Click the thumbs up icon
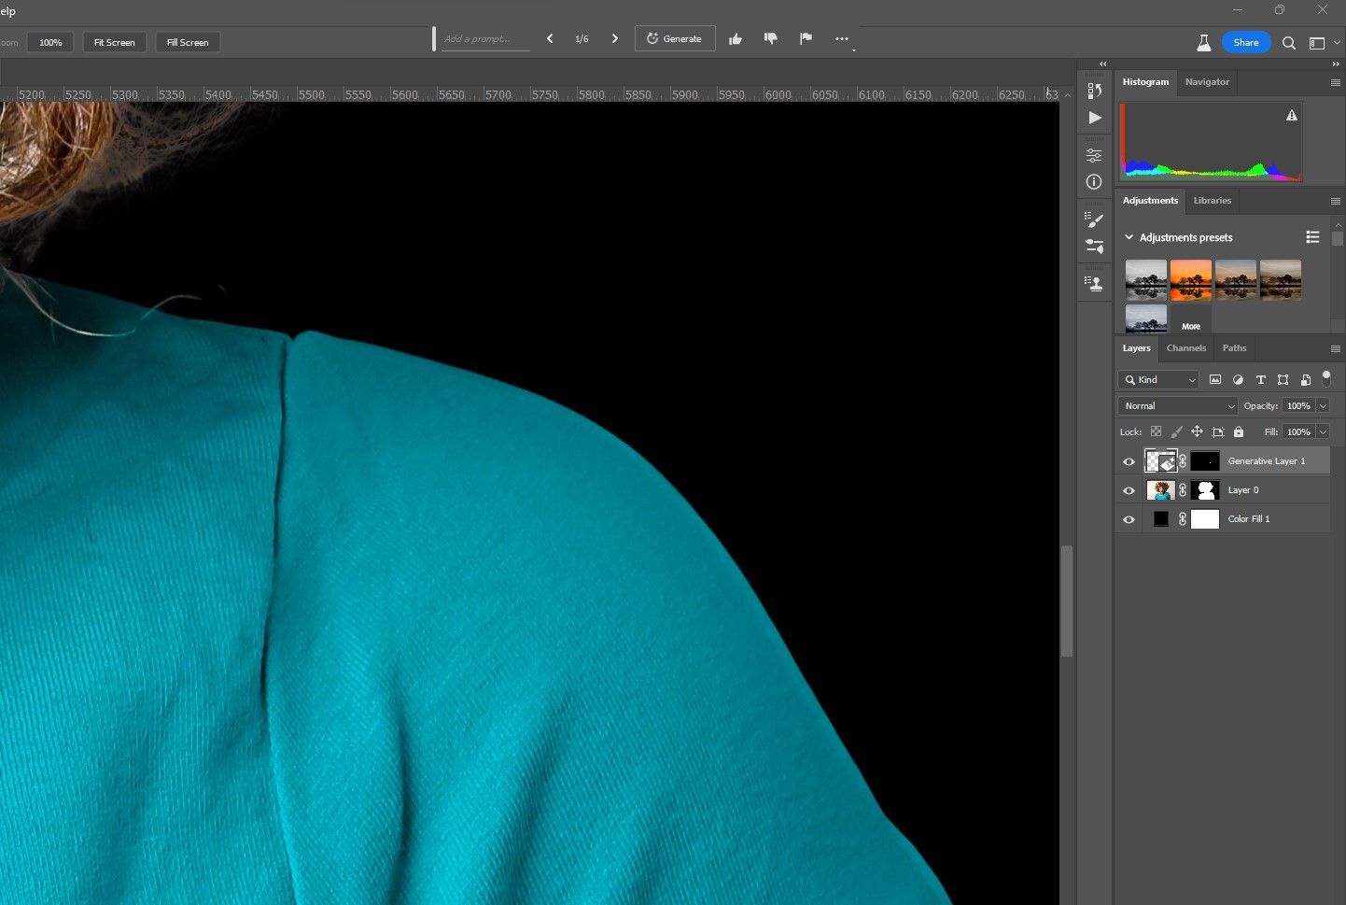1346x905 pixels. pyautogui.click(x=736, y=39)
